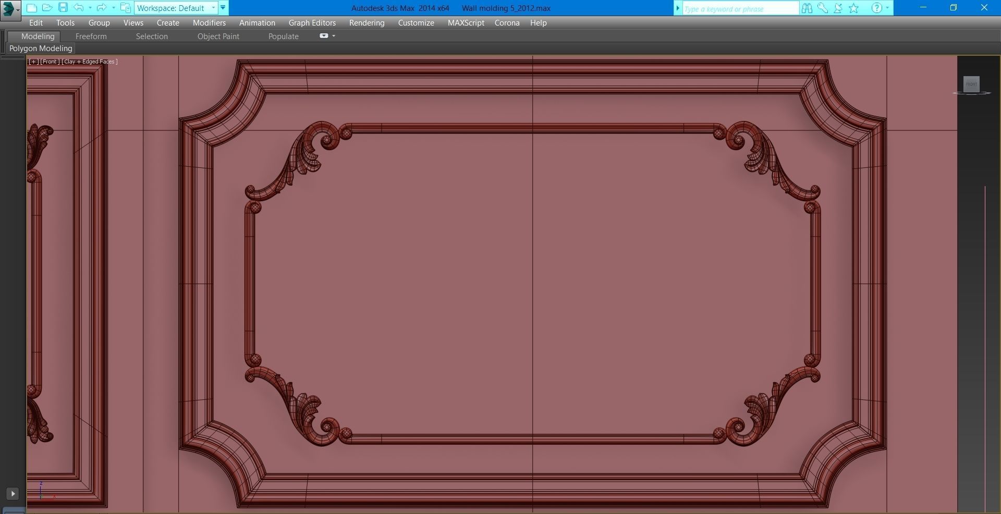Open the Tools menu
The height and width of the screenshot is (514, 1001).
pos(65,23)
